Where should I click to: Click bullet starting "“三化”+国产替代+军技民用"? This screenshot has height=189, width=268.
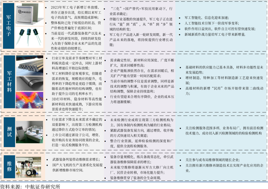point(141,11)
